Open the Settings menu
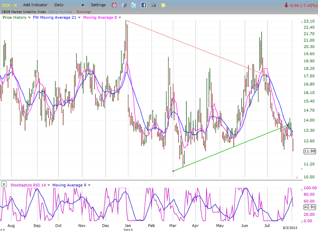Screen dimensions: 318x231 coord(98,5)
